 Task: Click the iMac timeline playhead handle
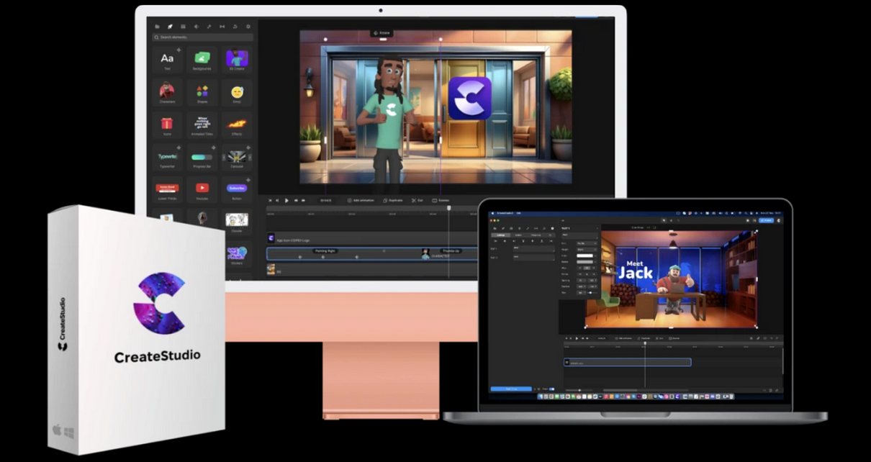click(x=449, y=208)
